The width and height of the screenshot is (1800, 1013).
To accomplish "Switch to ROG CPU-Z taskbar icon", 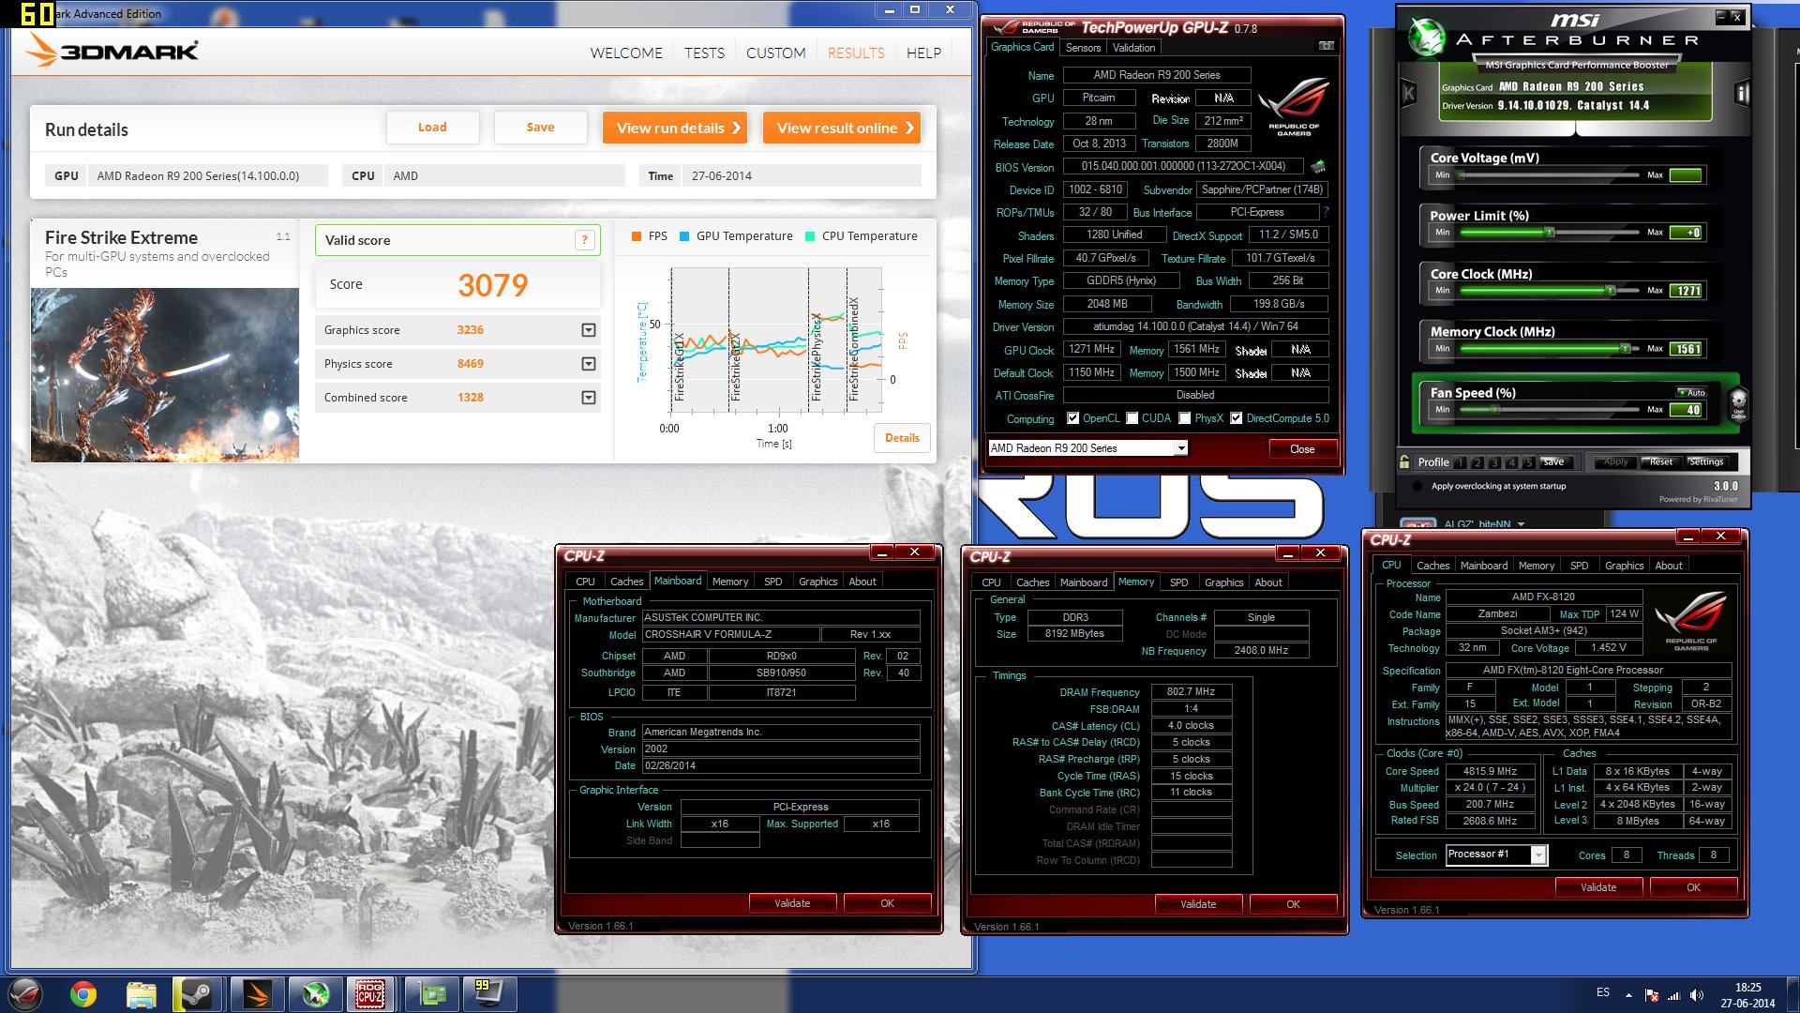I will coord(370,994).
